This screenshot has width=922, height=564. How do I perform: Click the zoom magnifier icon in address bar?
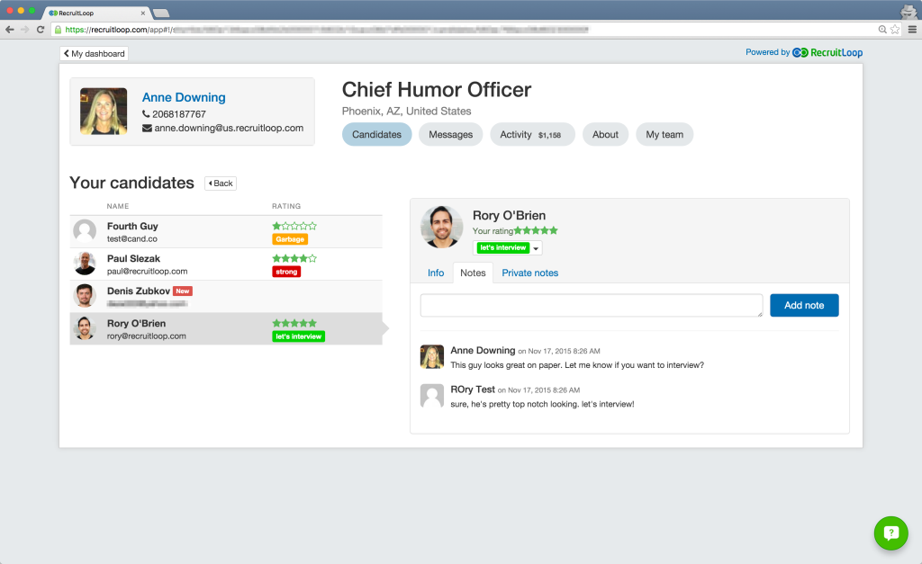click(x=882, y=30)
